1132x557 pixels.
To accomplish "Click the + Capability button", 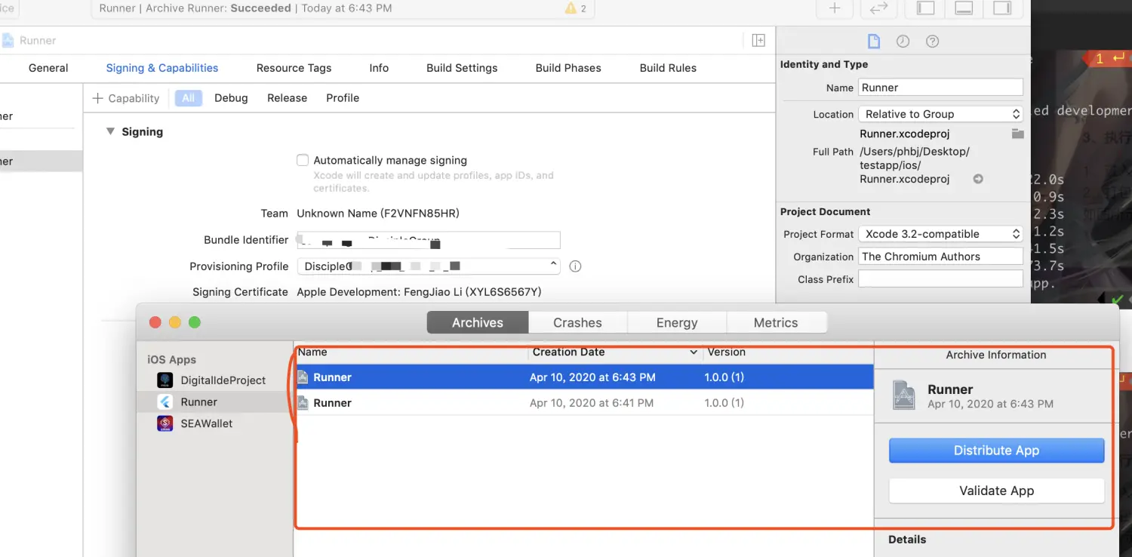I will click(126, 98).
